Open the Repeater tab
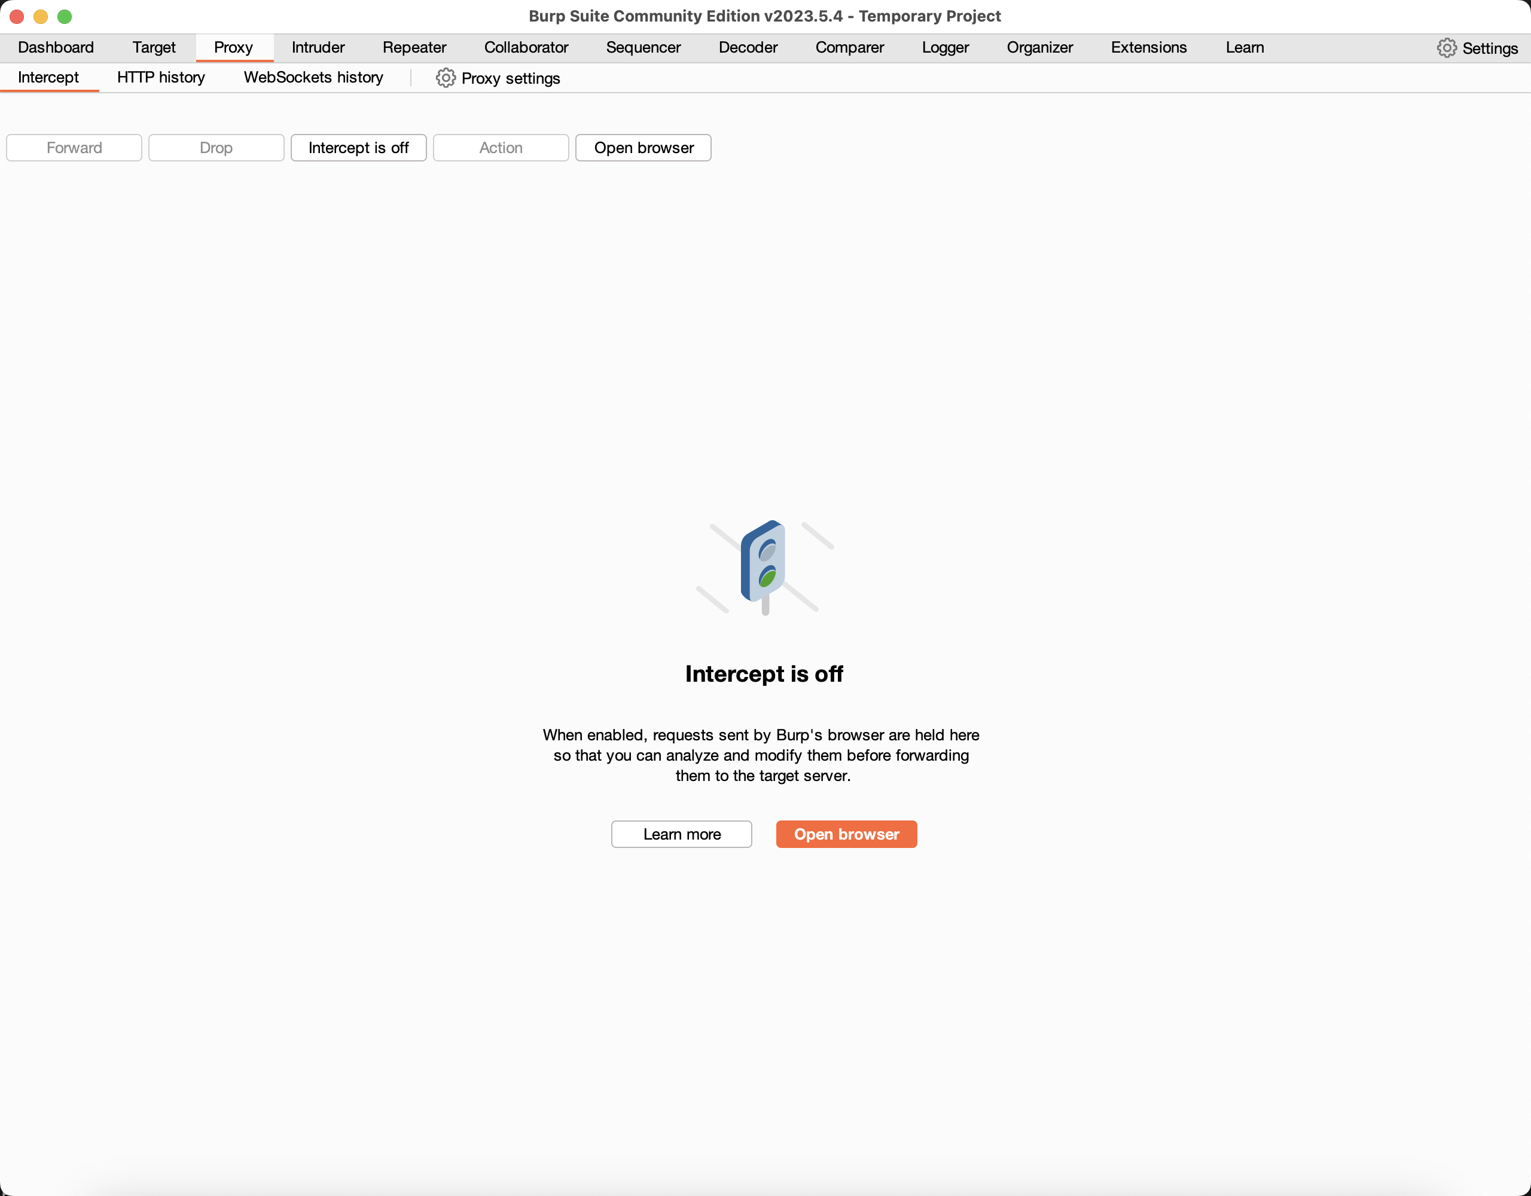The height and width of the screenshot is (1196, 1531). (x=414, y=48)
